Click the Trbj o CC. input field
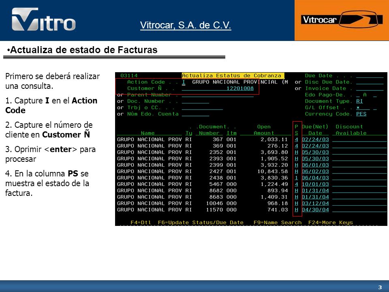The height and width of the screenshot is (292, 389). 202,108
